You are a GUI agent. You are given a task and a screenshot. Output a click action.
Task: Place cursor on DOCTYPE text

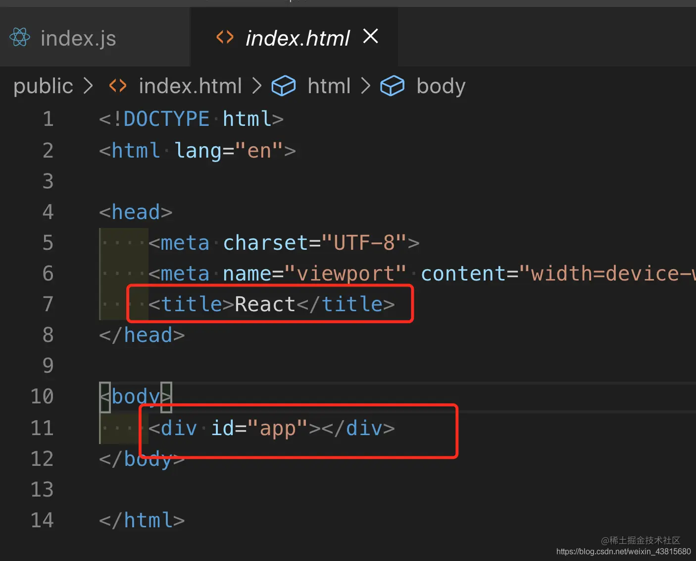pos(166,119)
